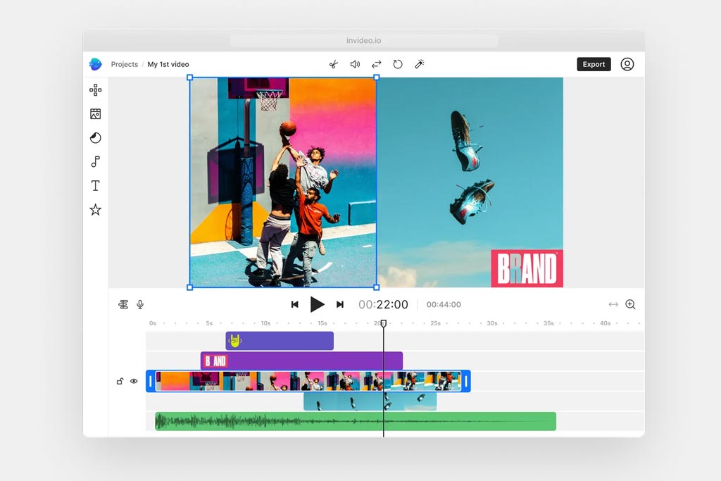Open the star favorites sidebar icon

click(x=96, y=210)
